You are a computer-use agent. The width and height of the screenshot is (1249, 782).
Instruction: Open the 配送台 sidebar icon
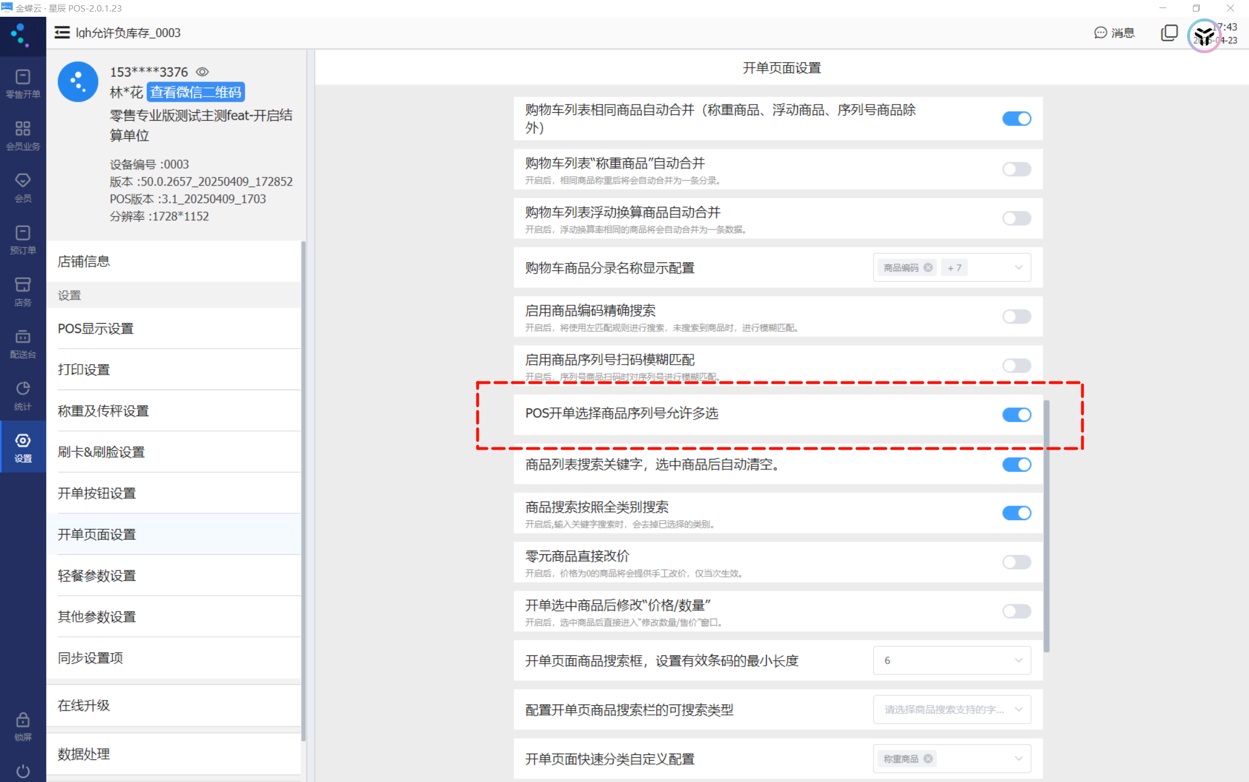pos(23,344)
